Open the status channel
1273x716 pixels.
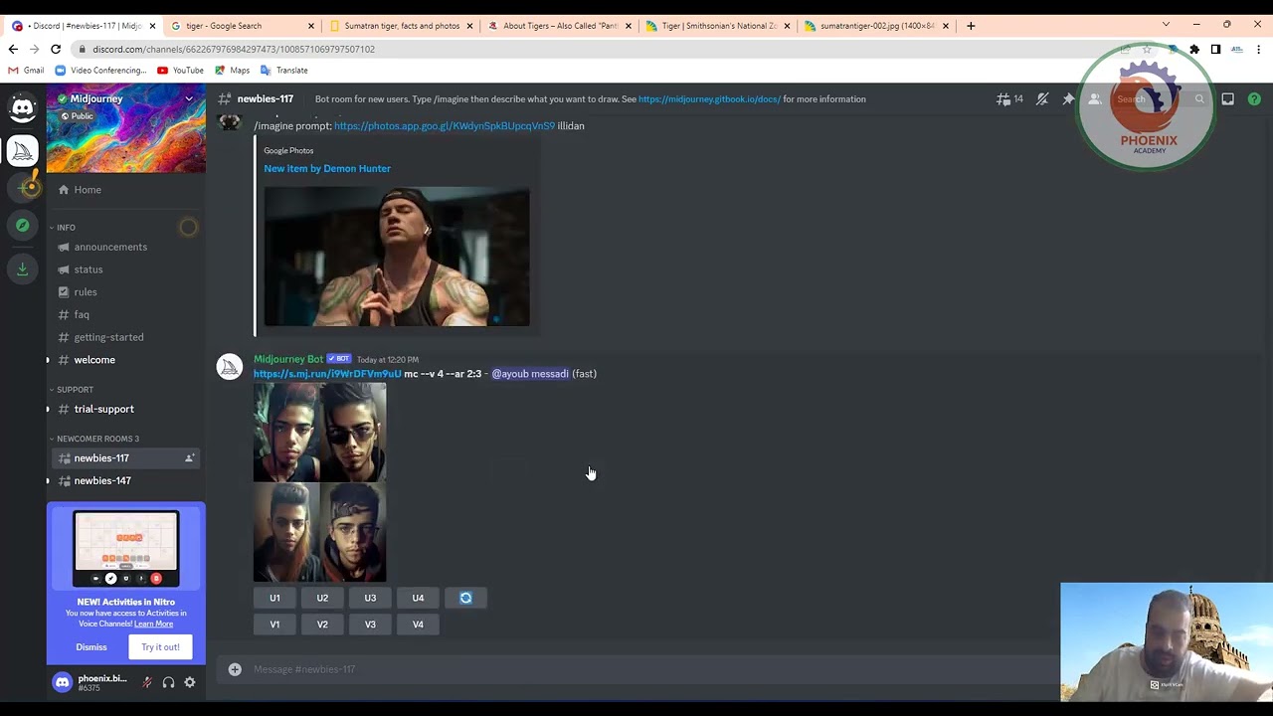click(126, 269)
